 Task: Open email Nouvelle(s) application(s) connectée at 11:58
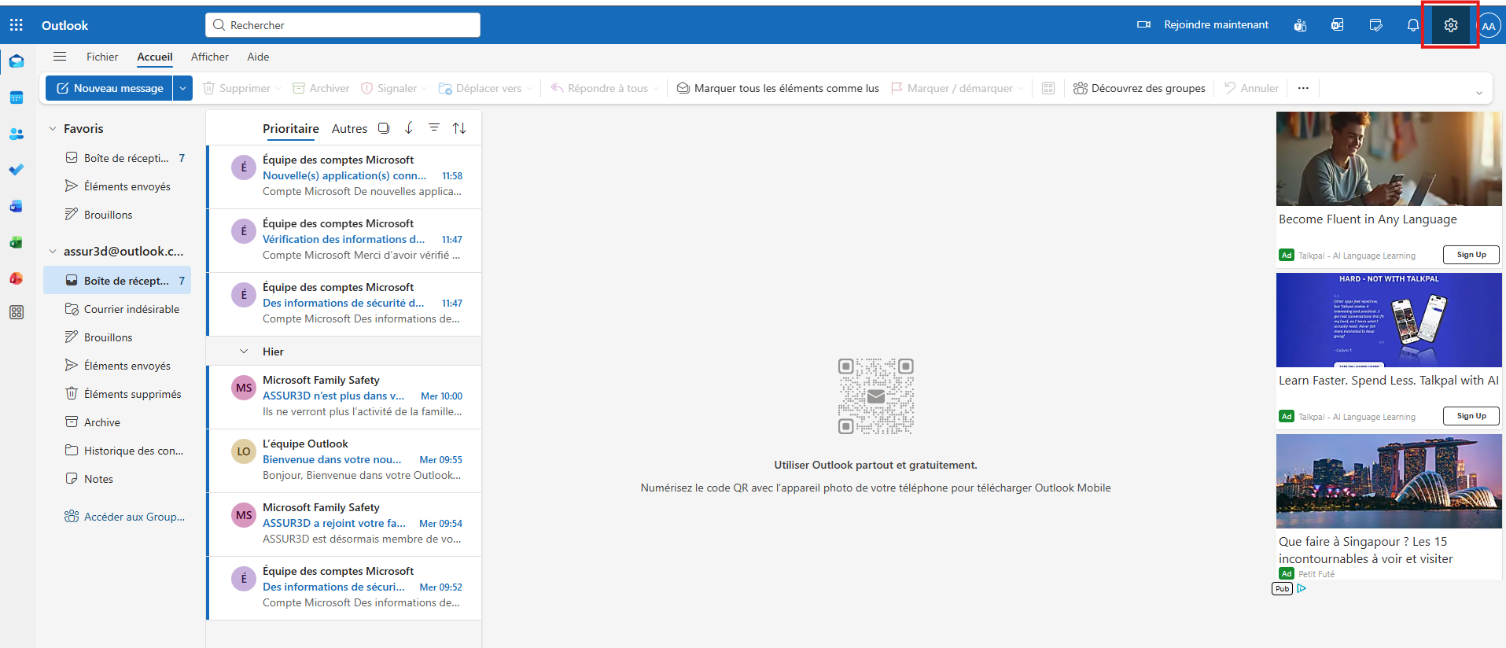[344, 177]
